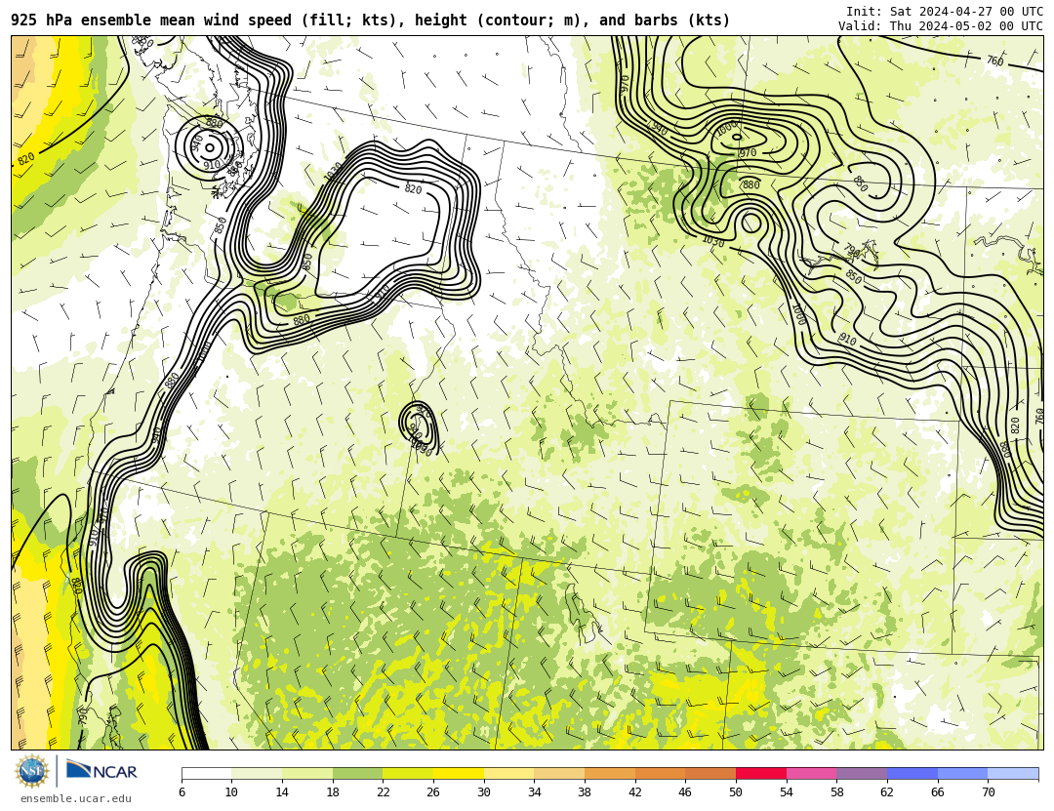Click the colorbar tick label 66
Screen dimensions: 1054x811
(x=937, y=792)
